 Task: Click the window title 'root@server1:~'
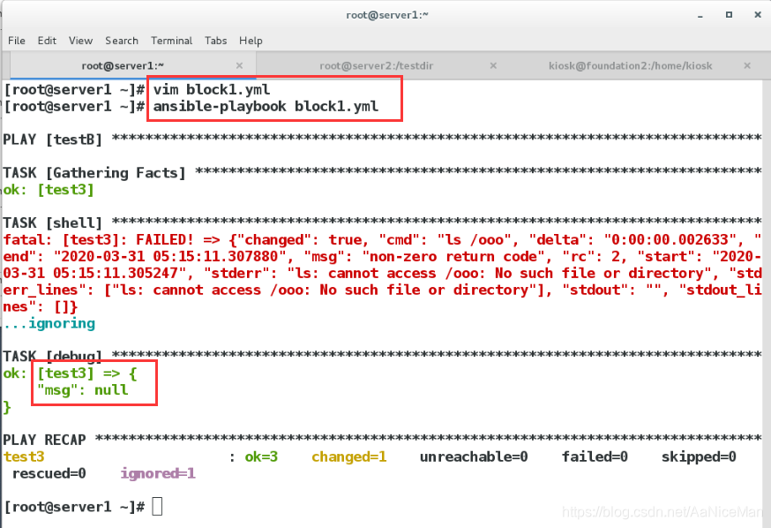(x=387, y=15)
